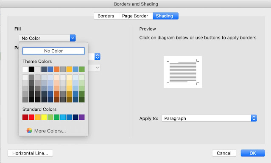Screen dimensions: 271x163
Task: Open the Page Border tab
Action: (x=135, y=16)
